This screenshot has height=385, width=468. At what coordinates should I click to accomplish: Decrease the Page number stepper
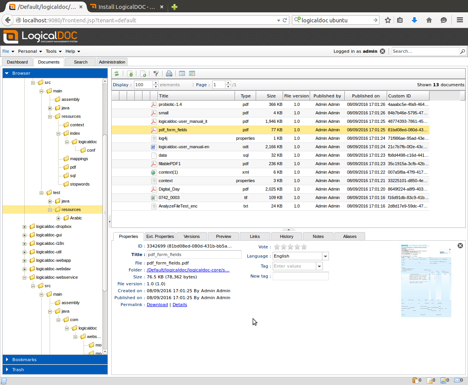pos(228,87)
